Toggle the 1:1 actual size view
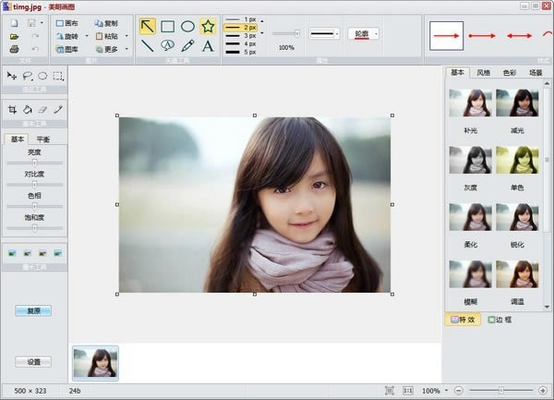 (x=407, y=391)
